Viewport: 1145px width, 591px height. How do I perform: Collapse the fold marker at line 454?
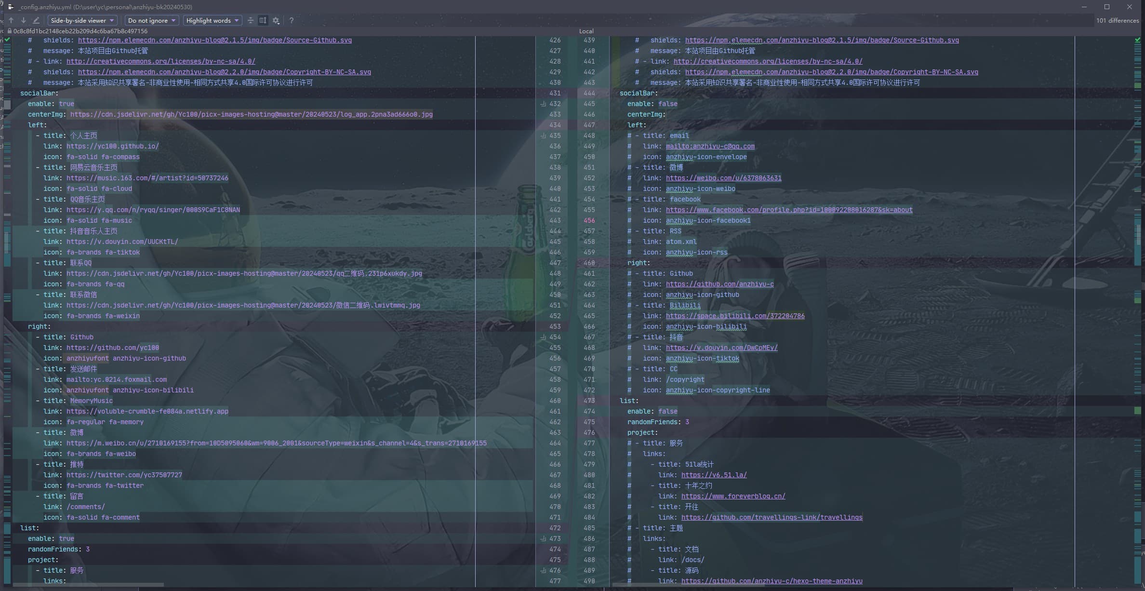[543, 337]
